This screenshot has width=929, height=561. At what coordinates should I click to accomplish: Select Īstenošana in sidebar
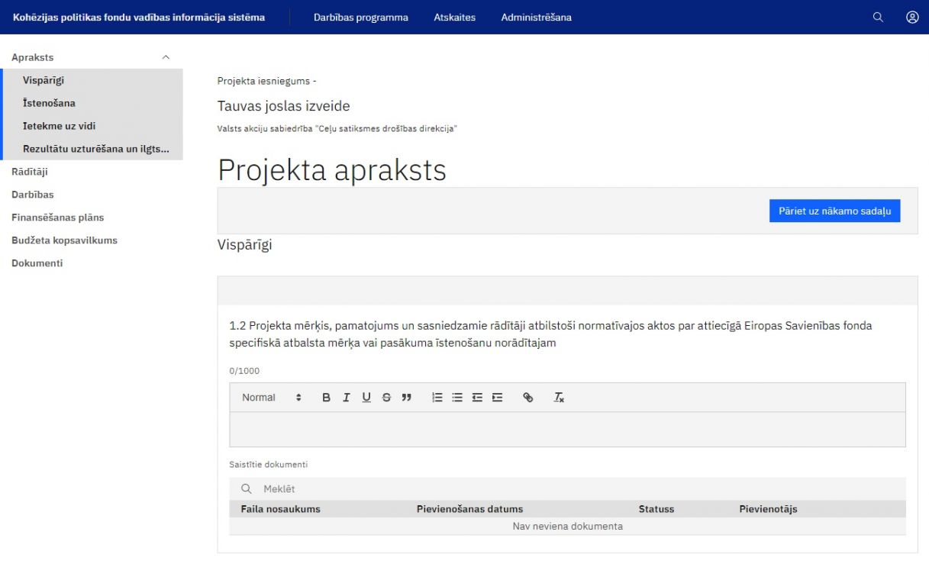pos(92,103)
